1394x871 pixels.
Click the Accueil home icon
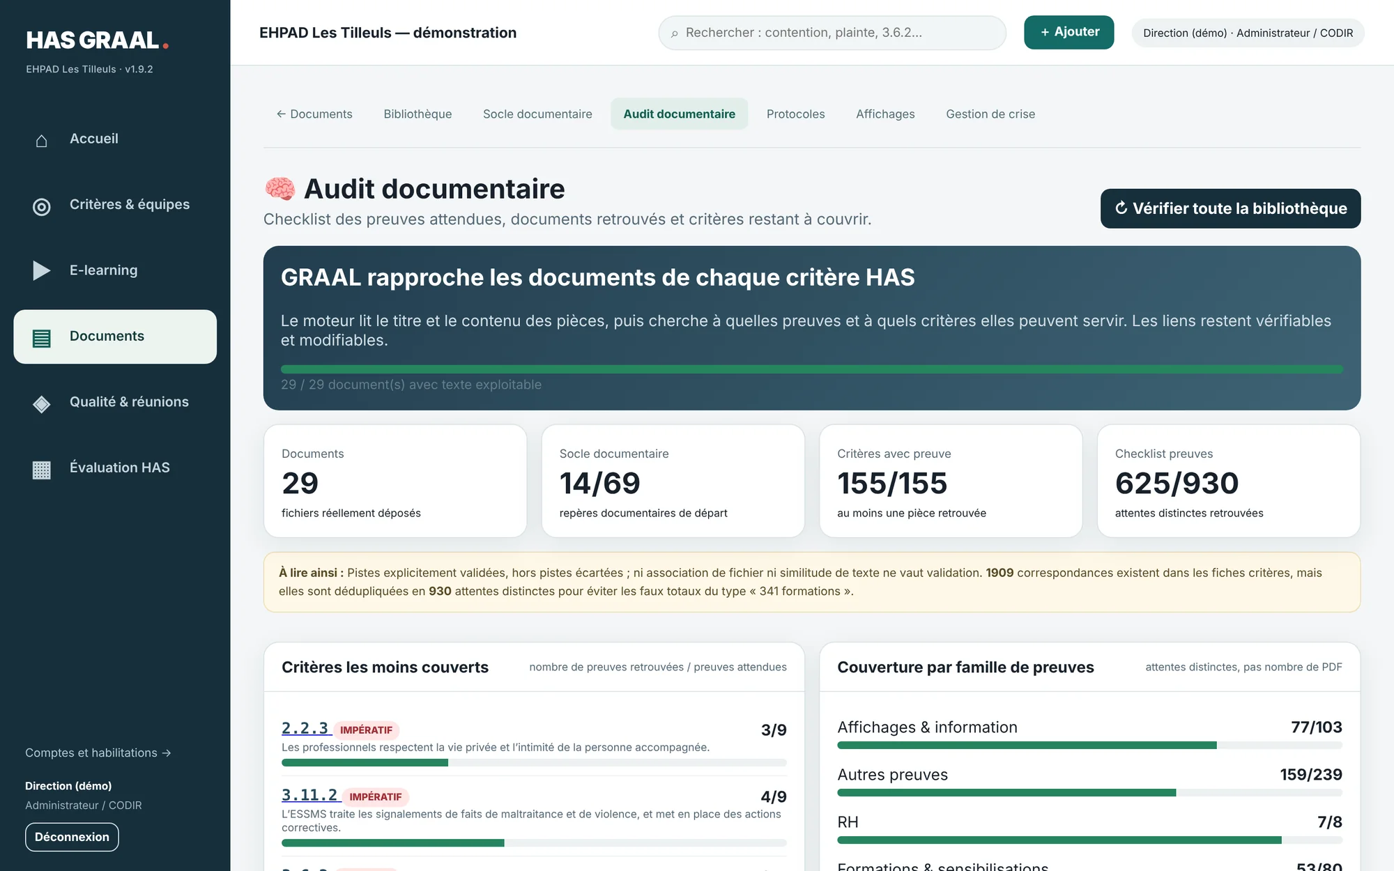[x=41, y=140]
